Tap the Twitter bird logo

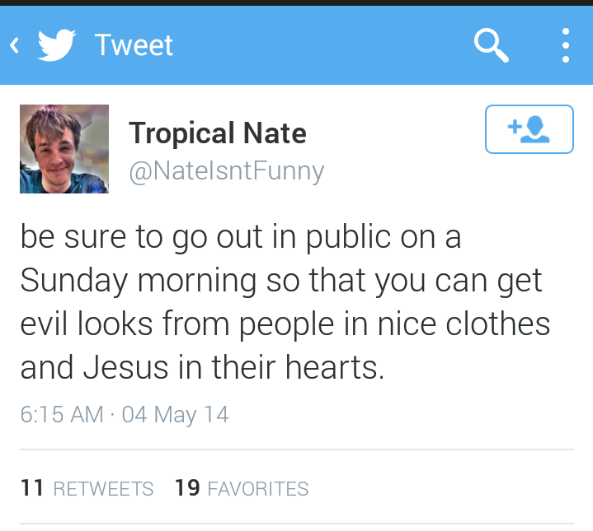click(57, 45)
